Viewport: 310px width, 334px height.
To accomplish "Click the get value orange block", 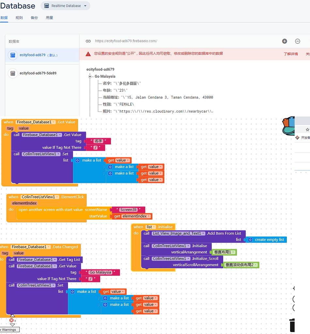I will [x=118, y=160].
